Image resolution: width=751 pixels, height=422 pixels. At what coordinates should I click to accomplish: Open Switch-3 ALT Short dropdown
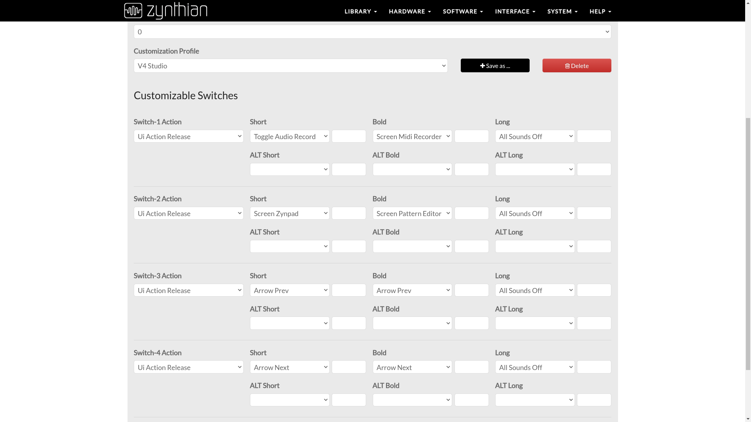coord(290,323)
